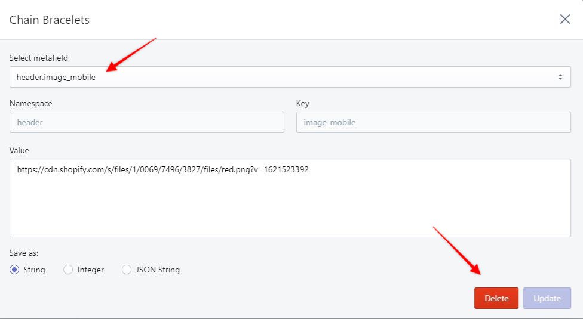This screenshot has width=583, height=319.
Task: Click the Chain Bracelets dialog title
Action: pos(49,20)
